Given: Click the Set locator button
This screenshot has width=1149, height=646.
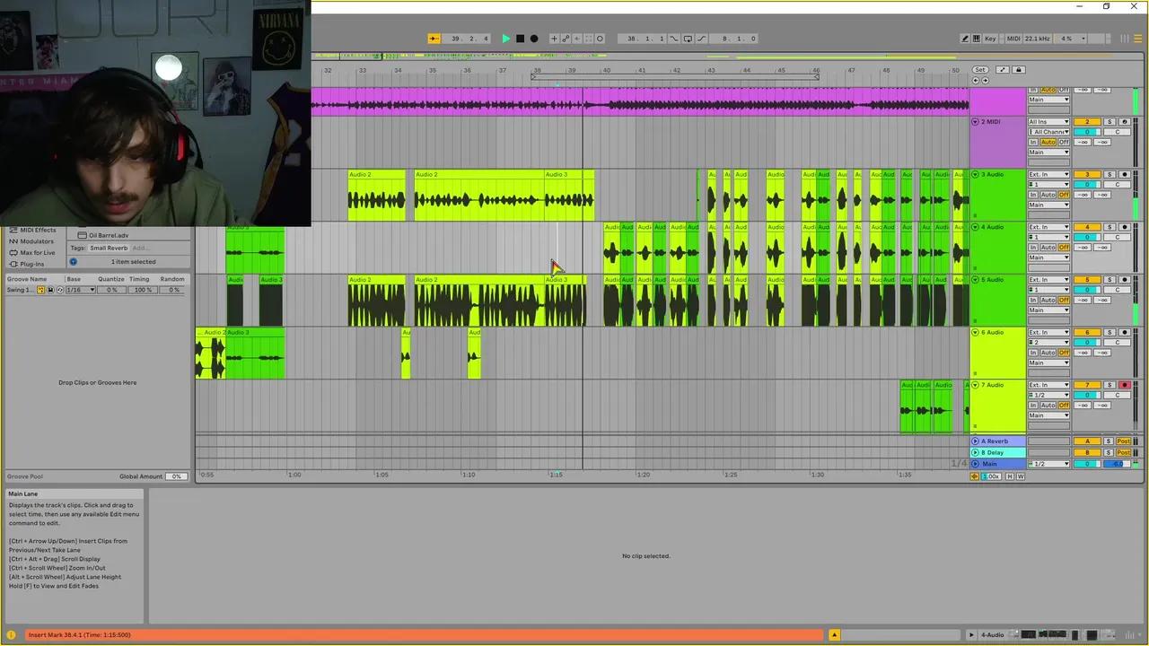Looking at the screenshot, I should point(980,70).
